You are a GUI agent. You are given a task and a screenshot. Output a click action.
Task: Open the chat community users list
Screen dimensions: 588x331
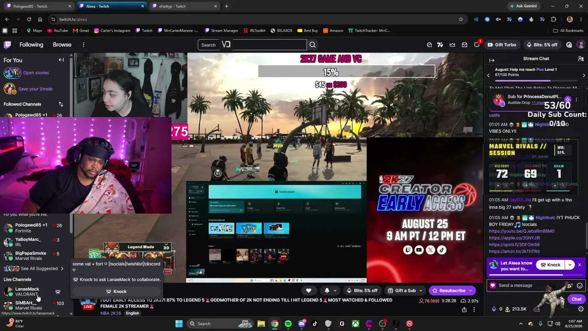[581, 59]
